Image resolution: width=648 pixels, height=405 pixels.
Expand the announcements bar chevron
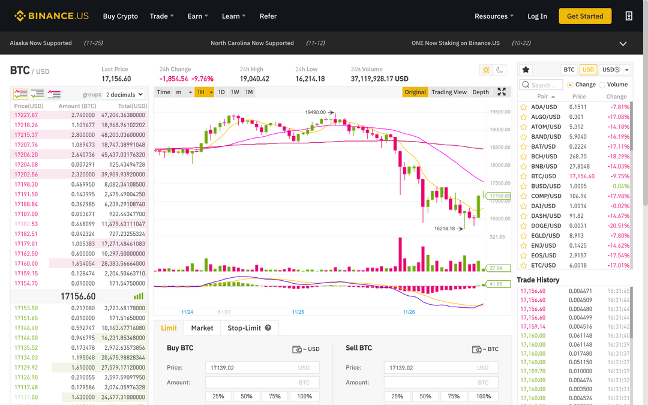[623, 43]
